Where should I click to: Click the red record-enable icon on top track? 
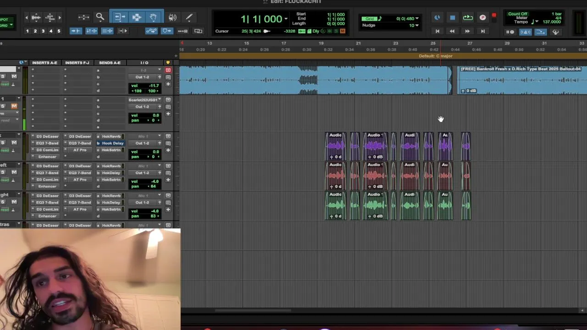click(x=168, y=70)
